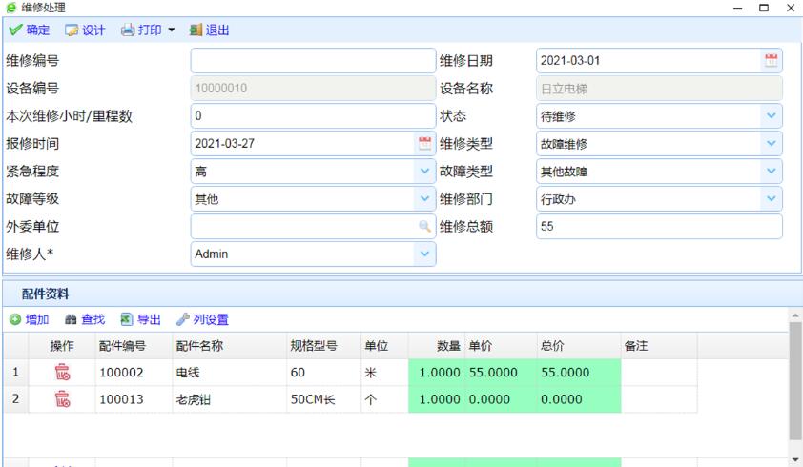
Task: Open the 维修人 dropdown showing Admin
Action: [x=424, y=254]
